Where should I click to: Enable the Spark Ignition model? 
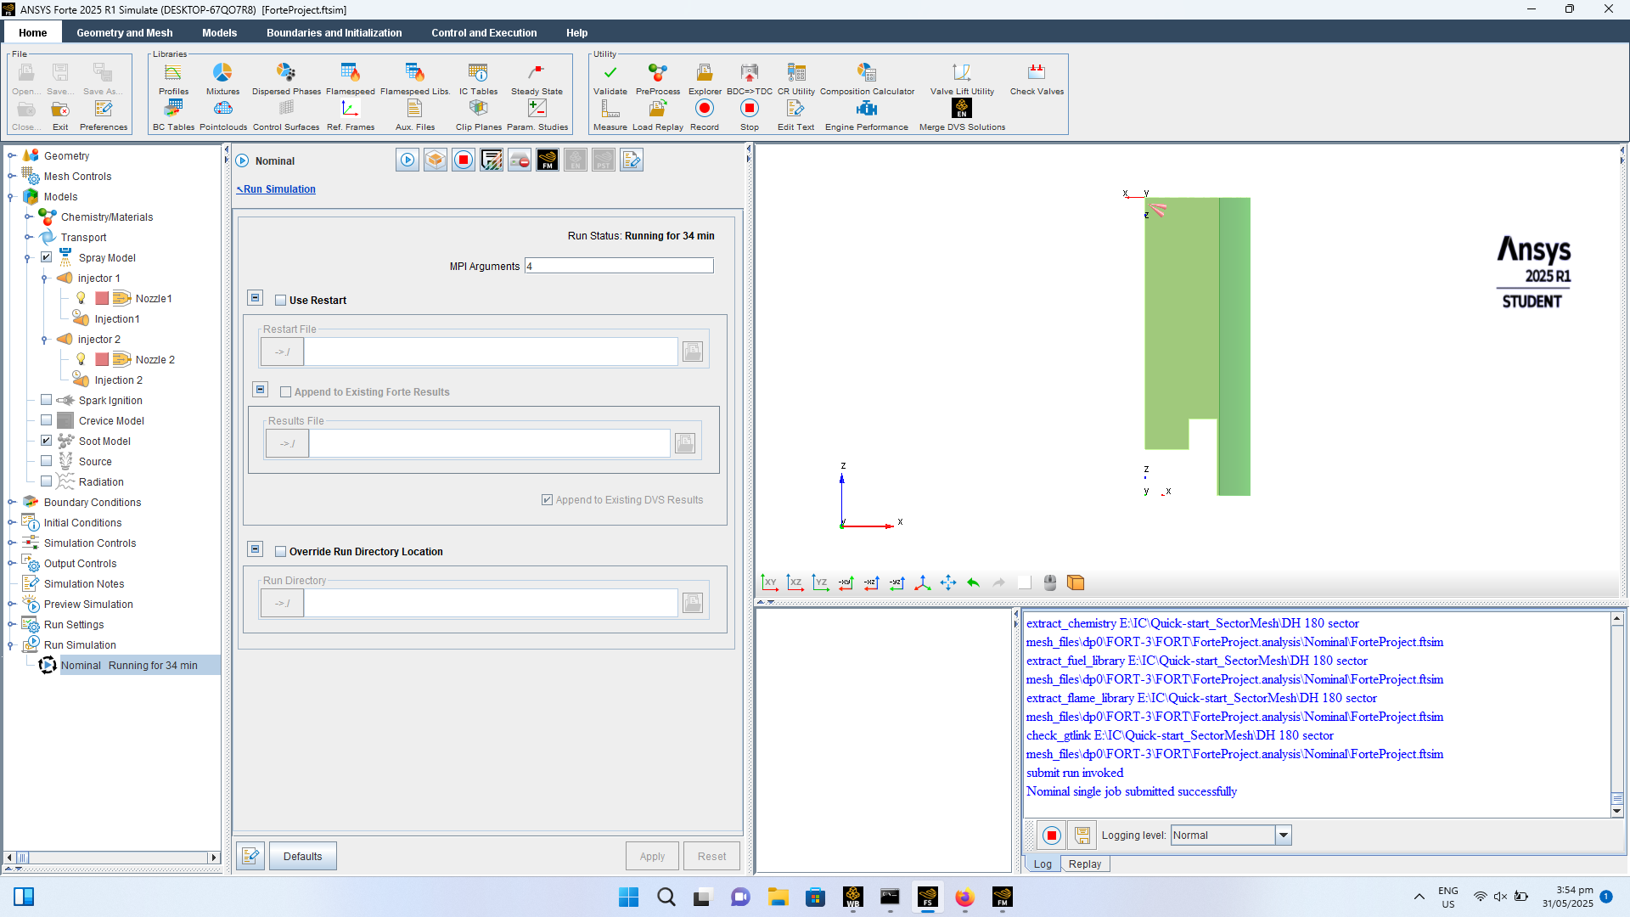click(47, 400)
